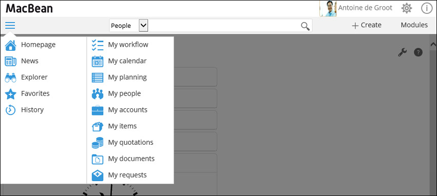The image size is (437, 196).
Task: Open the My accounts briefcase icon
Action: [x=98, y=110]
